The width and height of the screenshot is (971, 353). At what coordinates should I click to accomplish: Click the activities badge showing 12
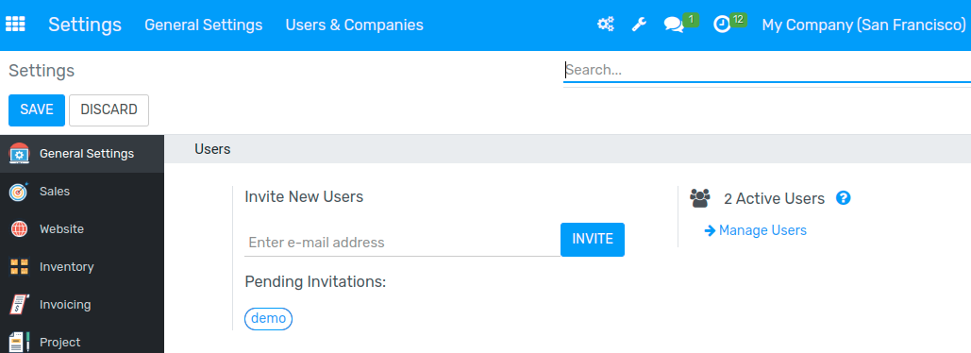point(738,19)
